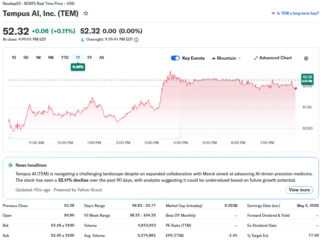Choose the 1Y range tab
The width and height of the screenshot is (326, 241).
(78, 57)
